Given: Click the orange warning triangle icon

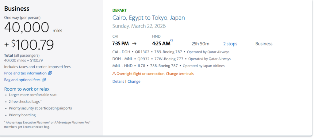Looking at the screenshot, I should pyautogui.click(x=114, y=74).
